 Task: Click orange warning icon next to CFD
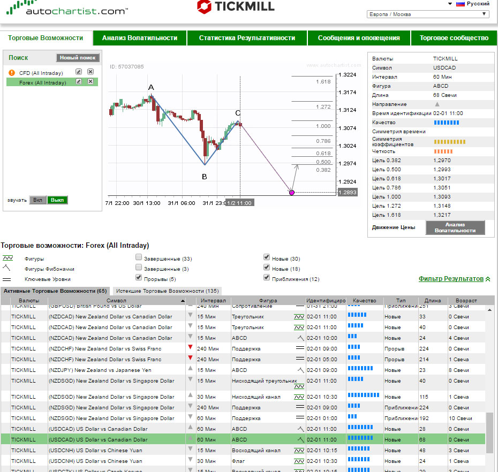pyautogui.click(x=12, y=73)
